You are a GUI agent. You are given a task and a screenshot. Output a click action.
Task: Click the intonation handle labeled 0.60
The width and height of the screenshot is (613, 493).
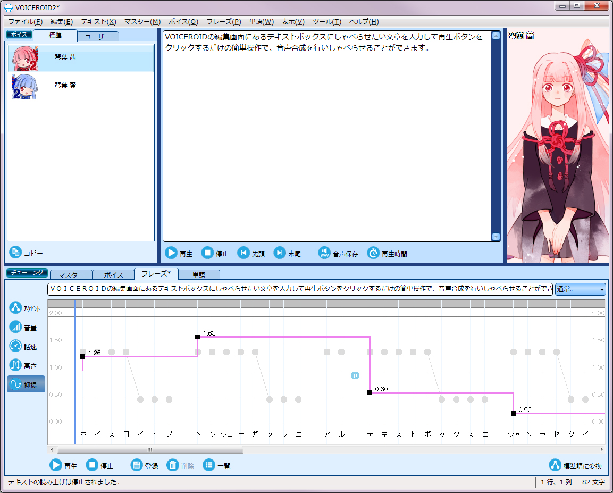click(x=370, y=392)
